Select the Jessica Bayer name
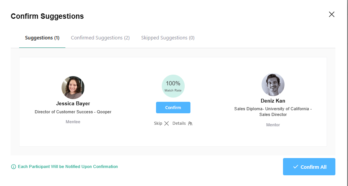 tap(73, 103)
